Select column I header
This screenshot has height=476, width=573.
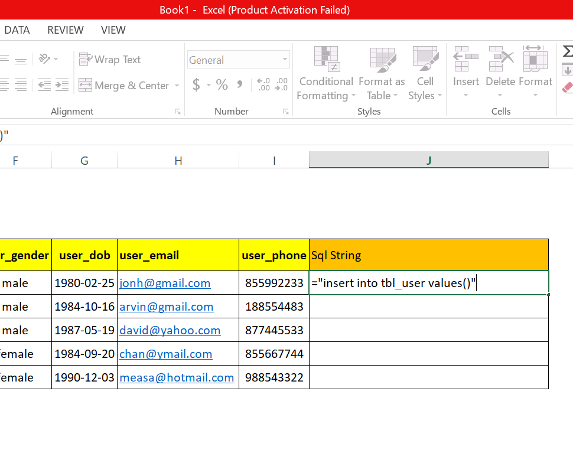(x=274, y=160)
